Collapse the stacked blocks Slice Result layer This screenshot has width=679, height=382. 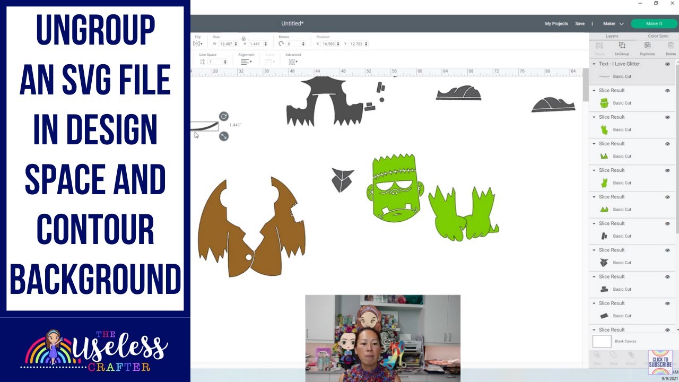tap(594, 276)
